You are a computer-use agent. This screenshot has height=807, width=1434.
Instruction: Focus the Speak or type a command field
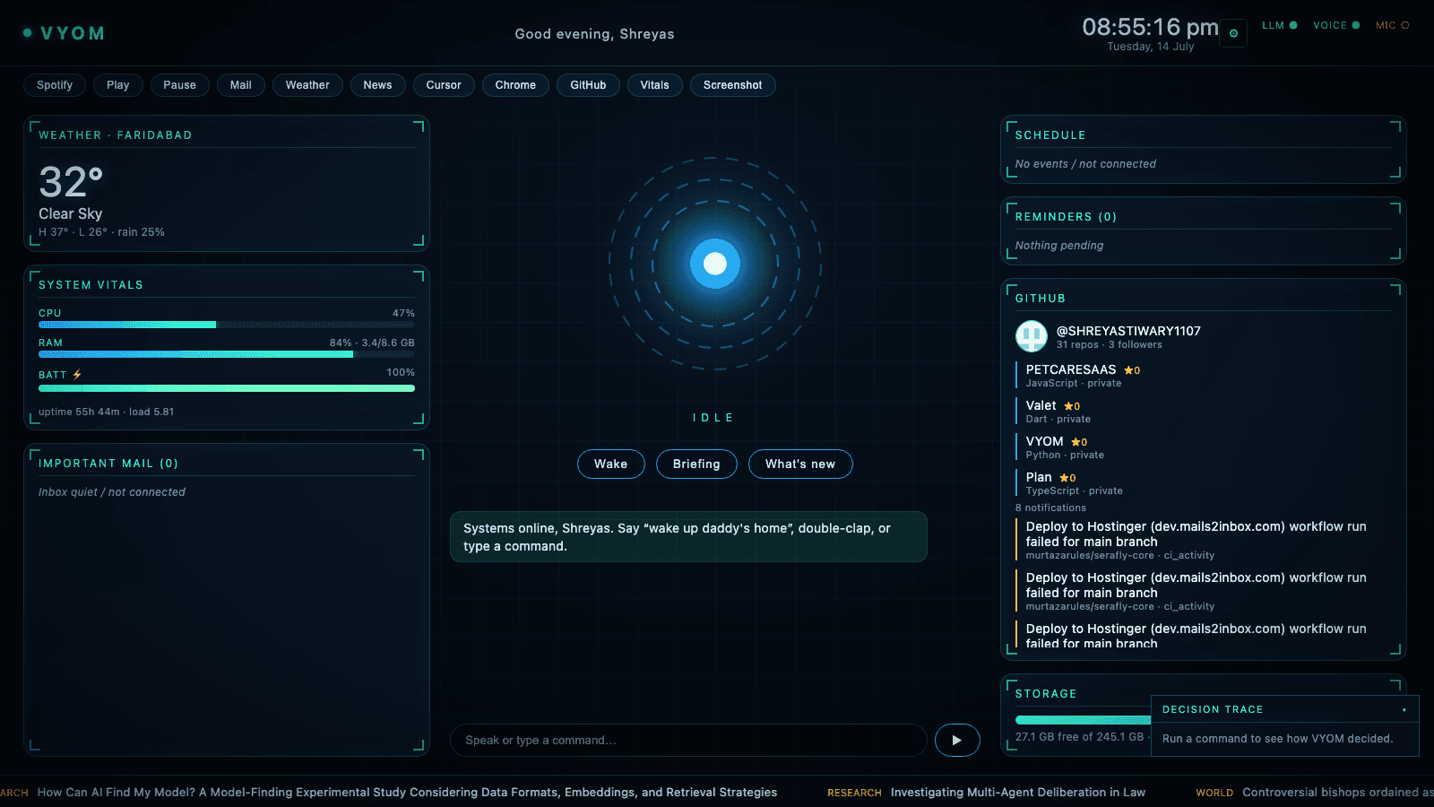pyautogui.click(x=688, y=740)
